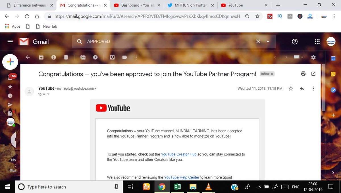
Task: Open the IQ extension icon
Action: tap(280, 17)
